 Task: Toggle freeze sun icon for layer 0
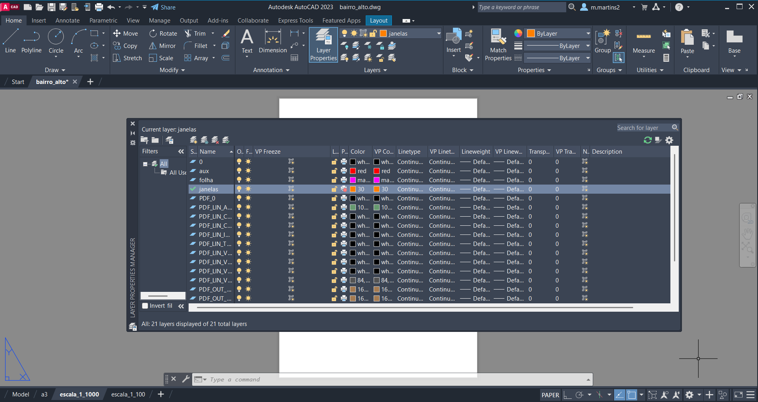point(248,162)
